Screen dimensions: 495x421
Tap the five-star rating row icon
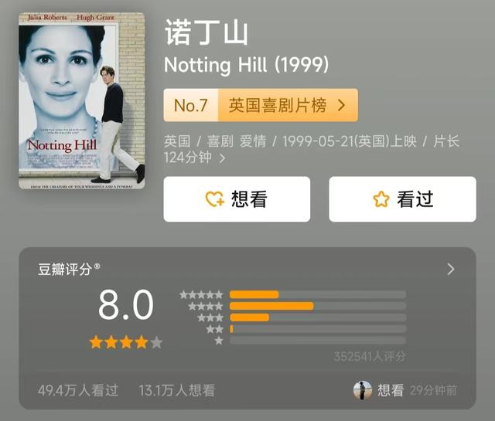click(201, 295)
